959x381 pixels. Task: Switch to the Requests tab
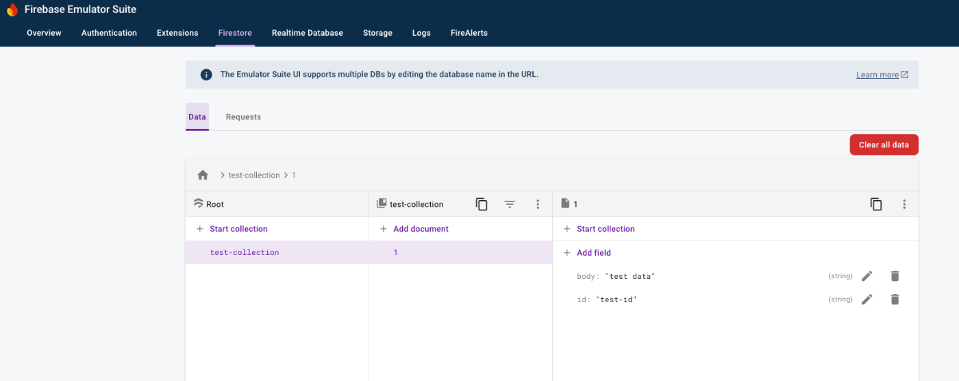tap(243, 117)
